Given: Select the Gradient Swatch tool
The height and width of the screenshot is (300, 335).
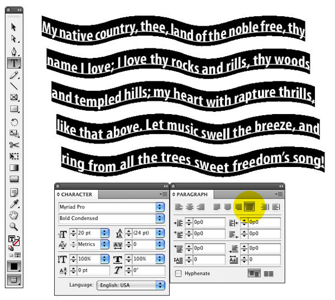Looking at the screenshot, I should pyautogui.click(x=14, y=168).
